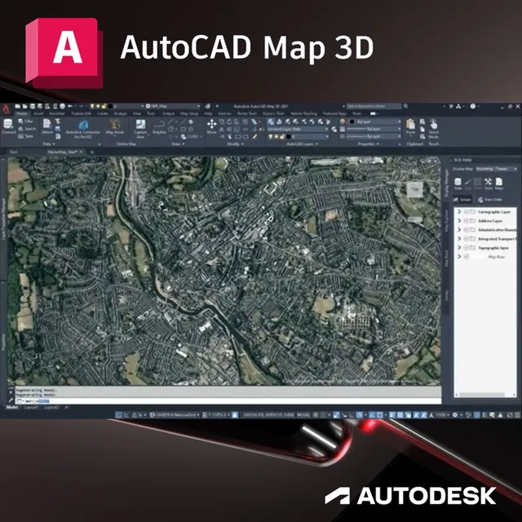
Task: Open the ByLayer color dropdown
Action: click(374, 122)
